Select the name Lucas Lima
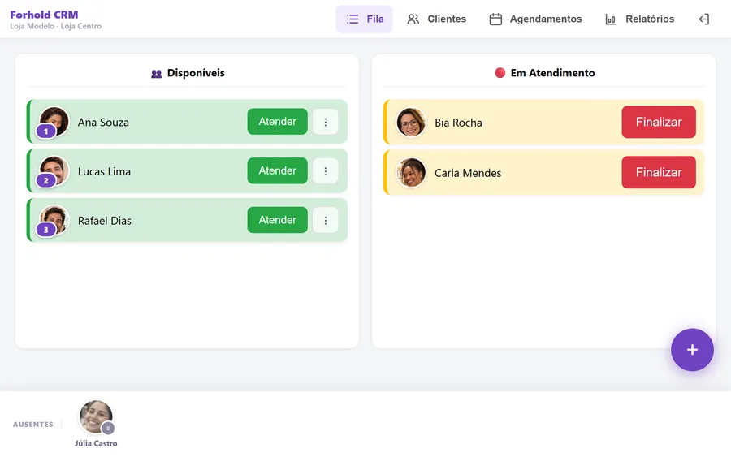 [x=105, y=171]
